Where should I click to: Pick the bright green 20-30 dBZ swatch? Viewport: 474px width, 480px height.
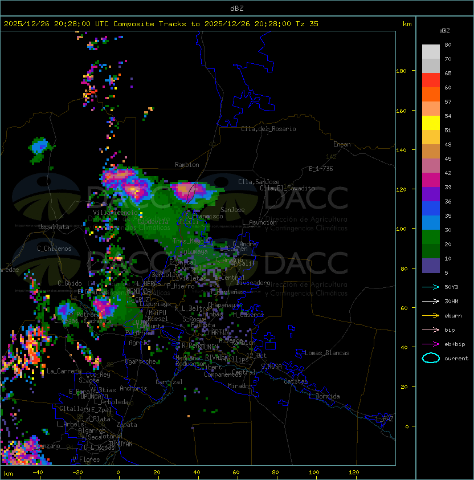(431, 237)
